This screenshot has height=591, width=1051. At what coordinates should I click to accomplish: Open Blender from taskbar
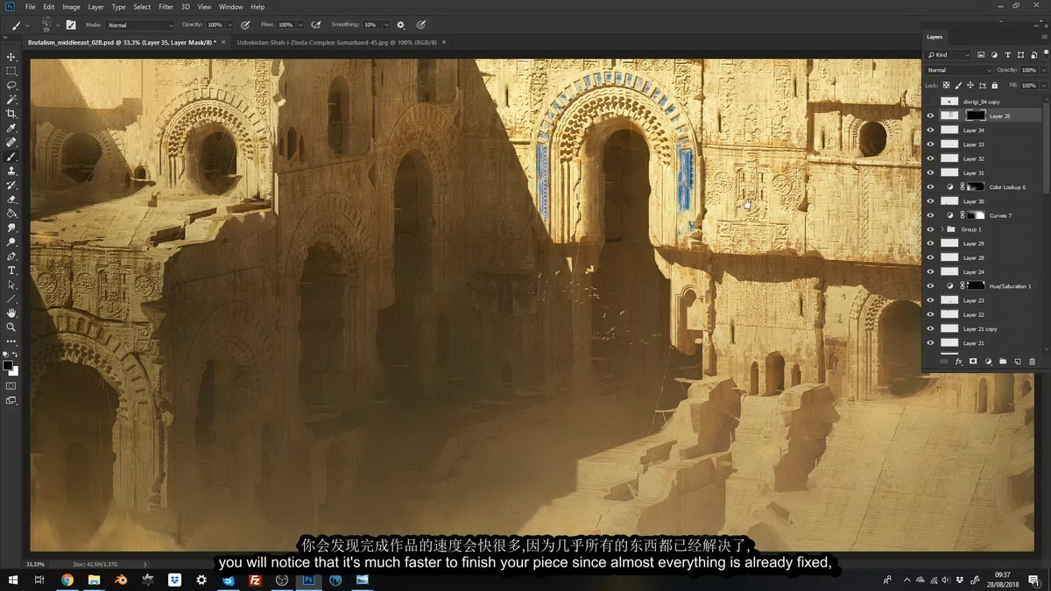pyautogui.click(x=121, y=580)
